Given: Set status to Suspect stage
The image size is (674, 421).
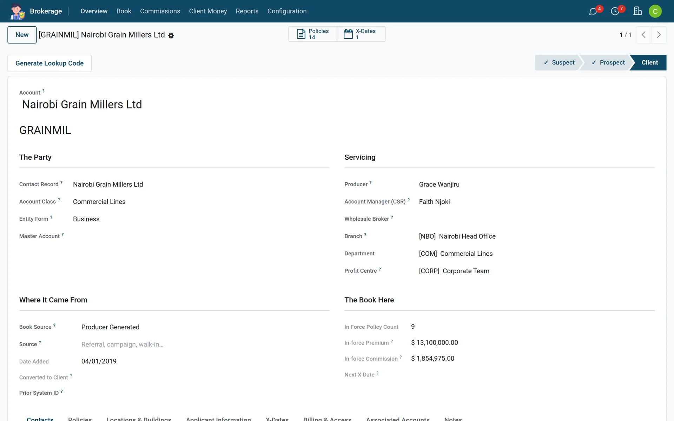Looking at the screenshot, I should coord(559,62).
